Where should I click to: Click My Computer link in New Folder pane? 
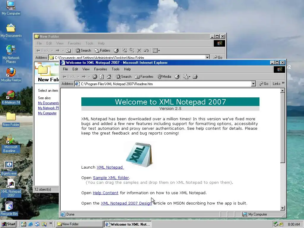pyautogui.click(x=47, y=113)
